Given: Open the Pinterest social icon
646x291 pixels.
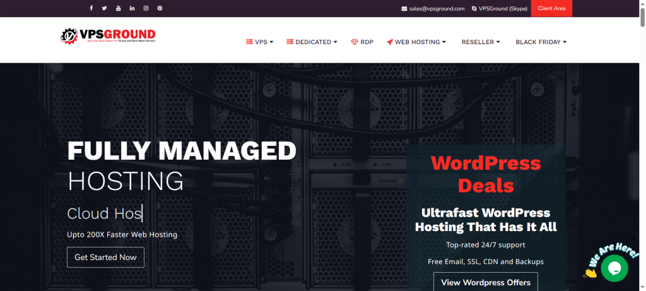Looking at the screenshot, I should pos(160,8).
